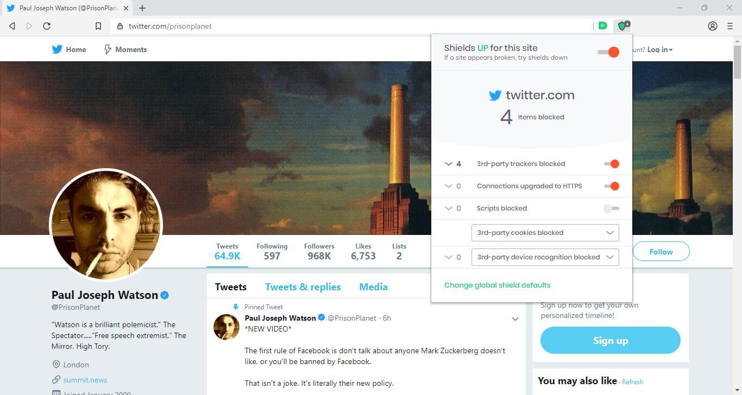Click the Sign up button
The height and width of the screenshot is (395, 742).
611,341
